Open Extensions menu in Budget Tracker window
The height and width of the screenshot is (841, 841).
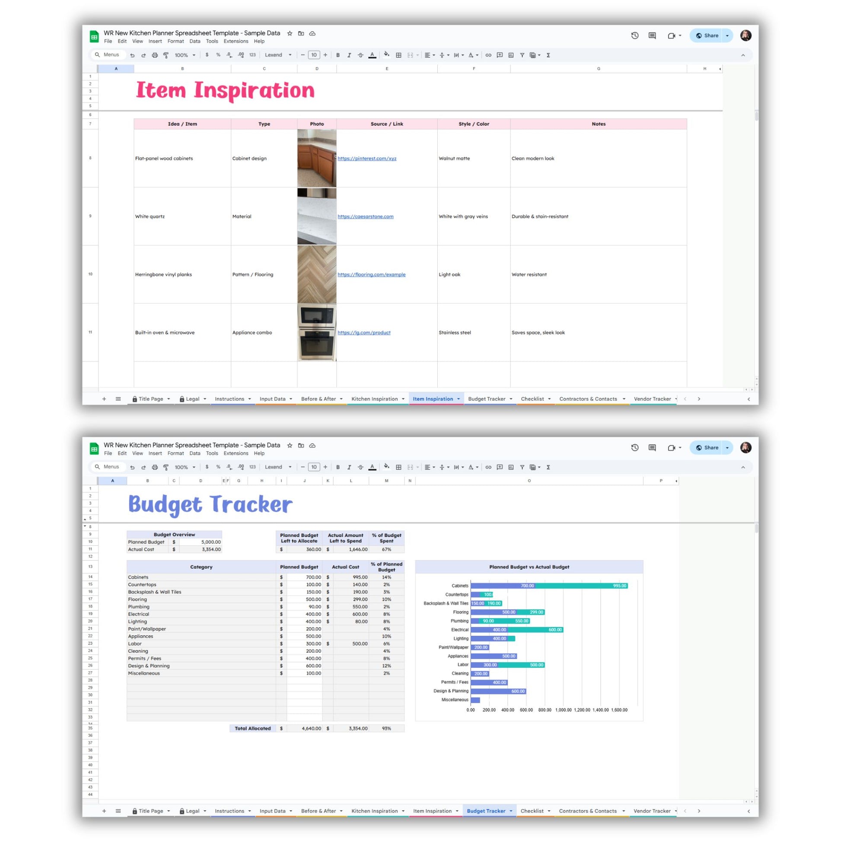pyautogui.click(x=236, y=453)
